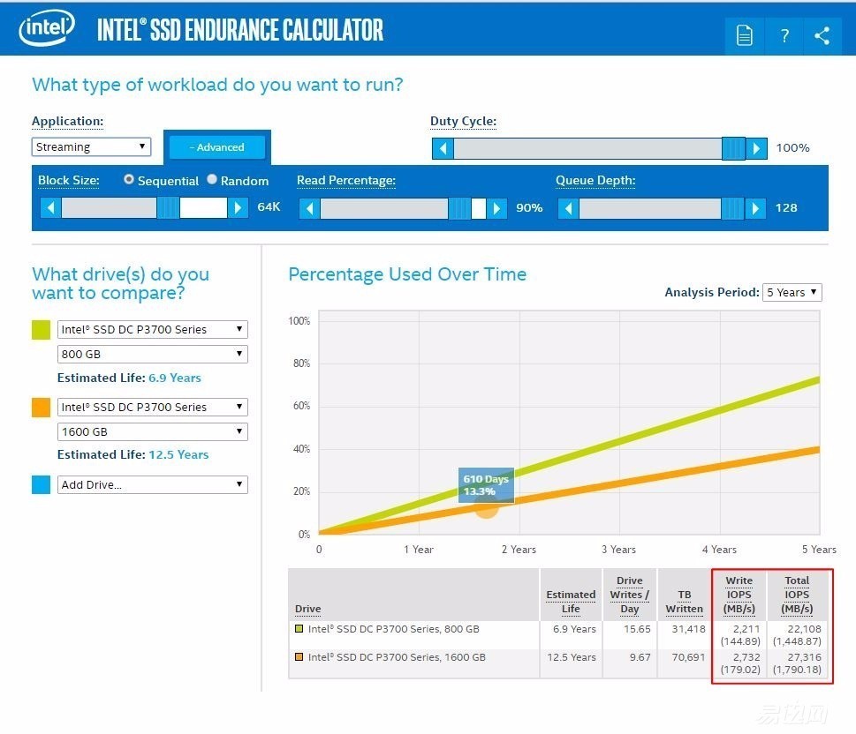
Task: Open the document notes icon in header
Action: pyautogui.click(x=745, y=36)
